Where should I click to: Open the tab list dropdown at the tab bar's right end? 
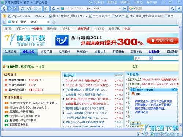click(x=179, y=22)
